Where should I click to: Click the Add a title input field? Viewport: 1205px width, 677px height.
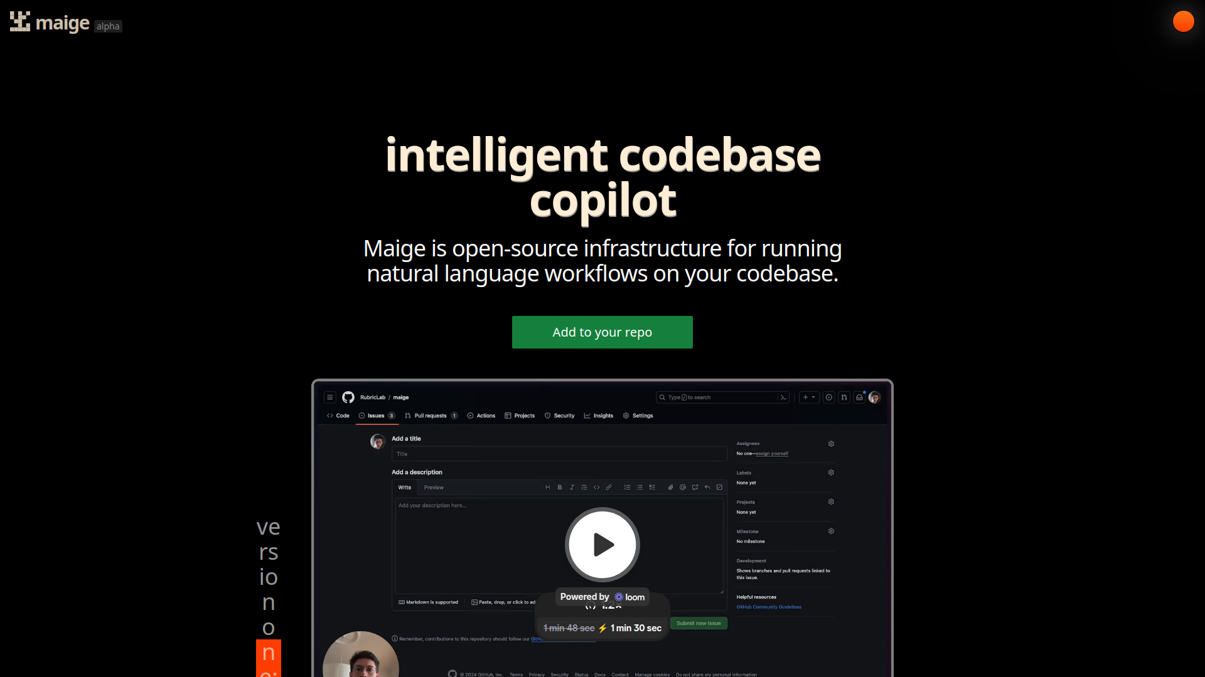pos(558,453)
